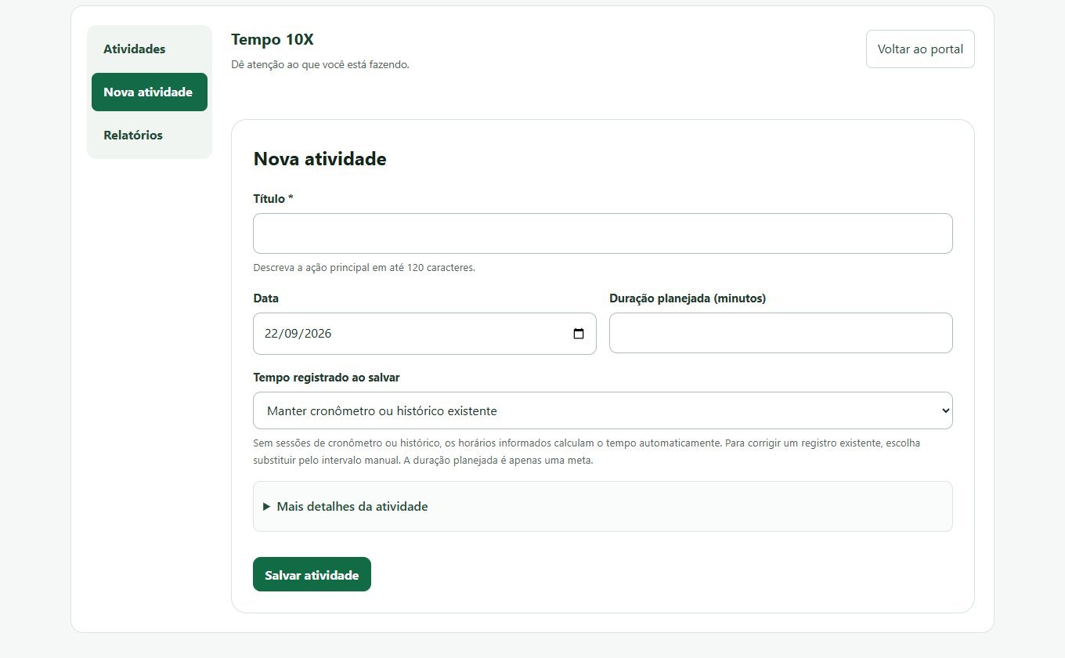
Task: Open Relatórios from the sidebar
Action: [x=150, y=136]
